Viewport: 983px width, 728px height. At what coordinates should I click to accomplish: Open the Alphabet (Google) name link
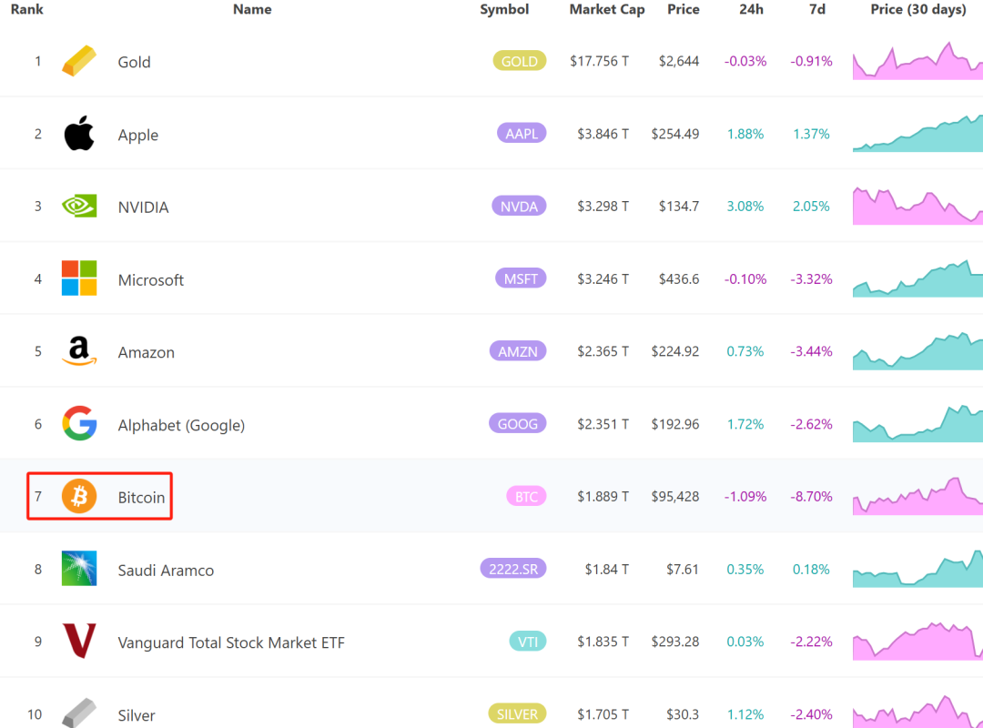click(181, 425)
